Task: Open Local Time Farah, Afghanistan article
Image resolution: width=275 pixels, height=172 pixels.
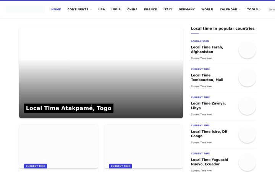Action: (x=207, y=49)
